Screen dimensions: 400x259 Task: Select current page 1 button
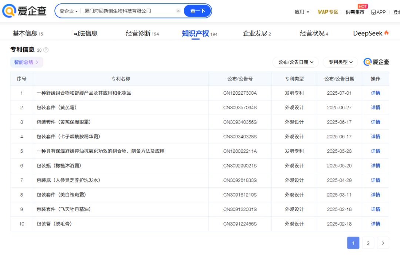tap(353, 243)
